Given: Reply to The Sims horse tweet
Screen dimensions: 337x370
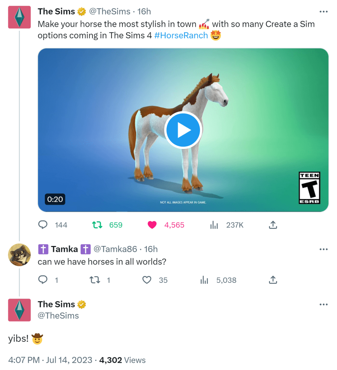Looking at the screenshot, I should point(43,225).
